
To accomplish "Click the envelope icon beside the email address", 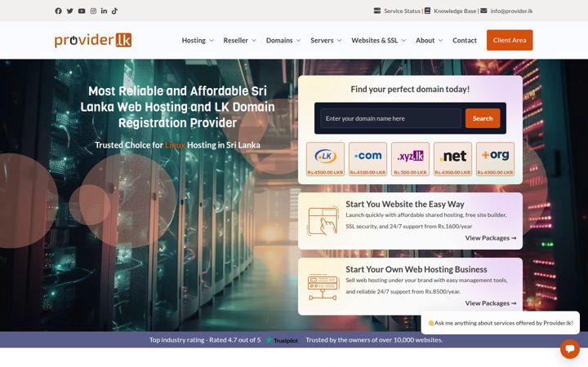I will (483, 11).
